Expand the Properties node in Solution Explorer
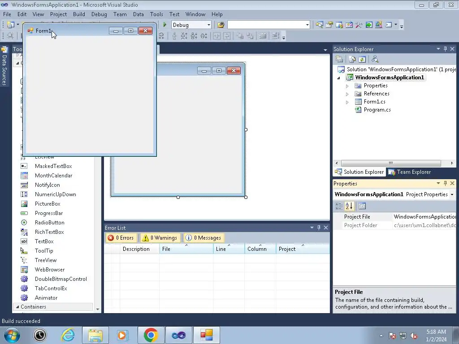This screenshot has height=344, width=459. tap(347, 86)
